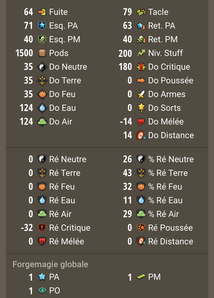Click the Ré Feu label

coord(62,187)
